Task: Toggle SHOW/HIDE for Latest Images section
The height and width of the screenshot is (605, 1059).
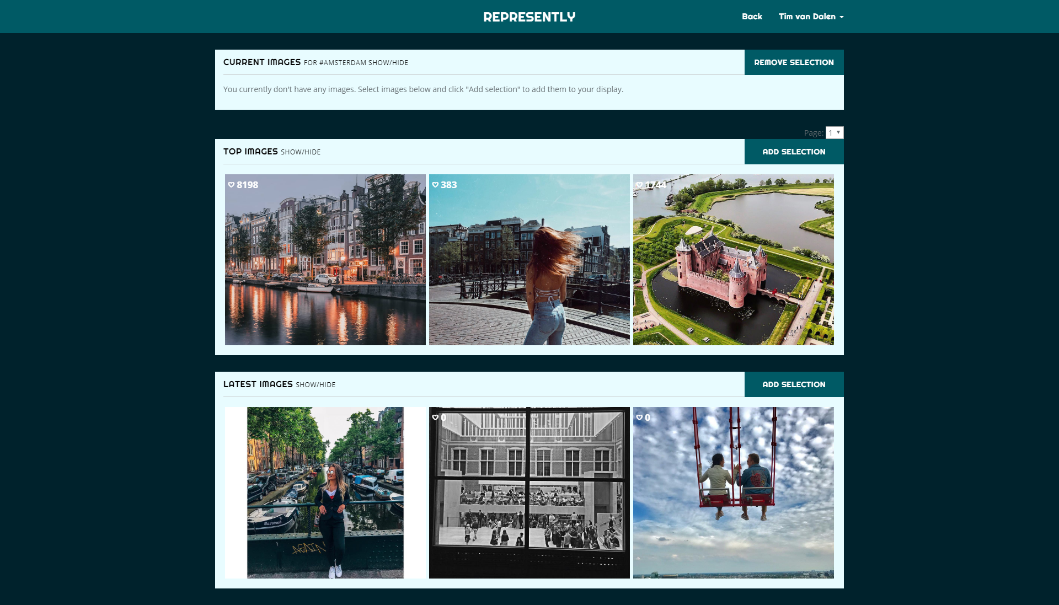Action: 315,385
